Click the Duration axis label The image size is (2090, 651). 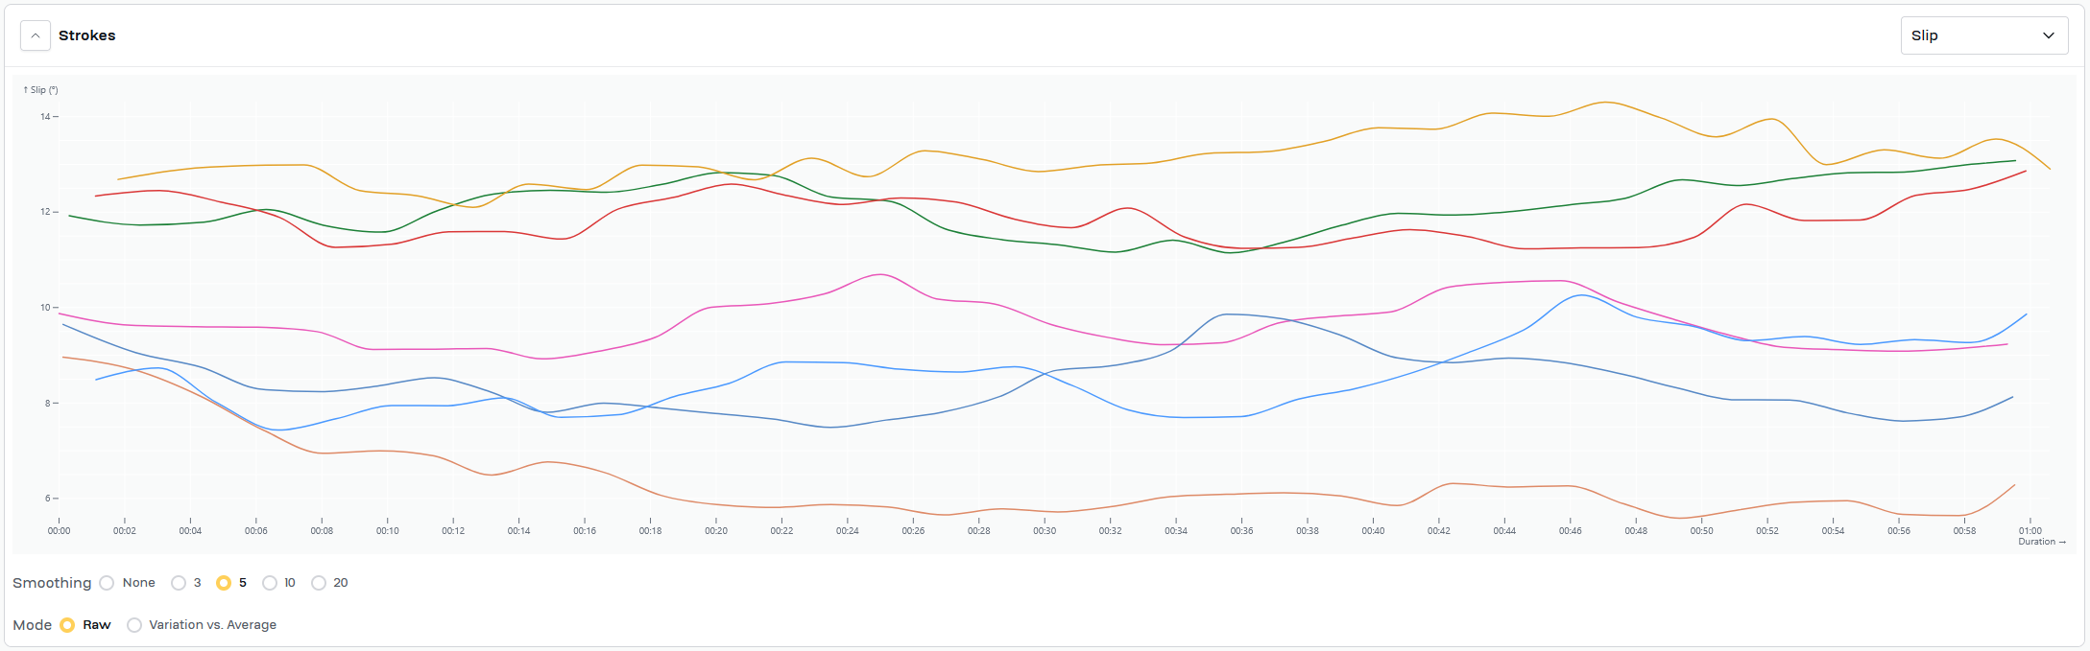(x=2041, y=542)
